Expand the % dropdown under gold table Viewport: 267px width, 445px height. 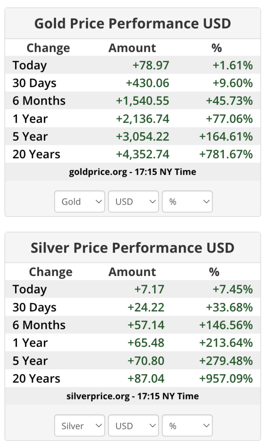click(x=187, y=202)
